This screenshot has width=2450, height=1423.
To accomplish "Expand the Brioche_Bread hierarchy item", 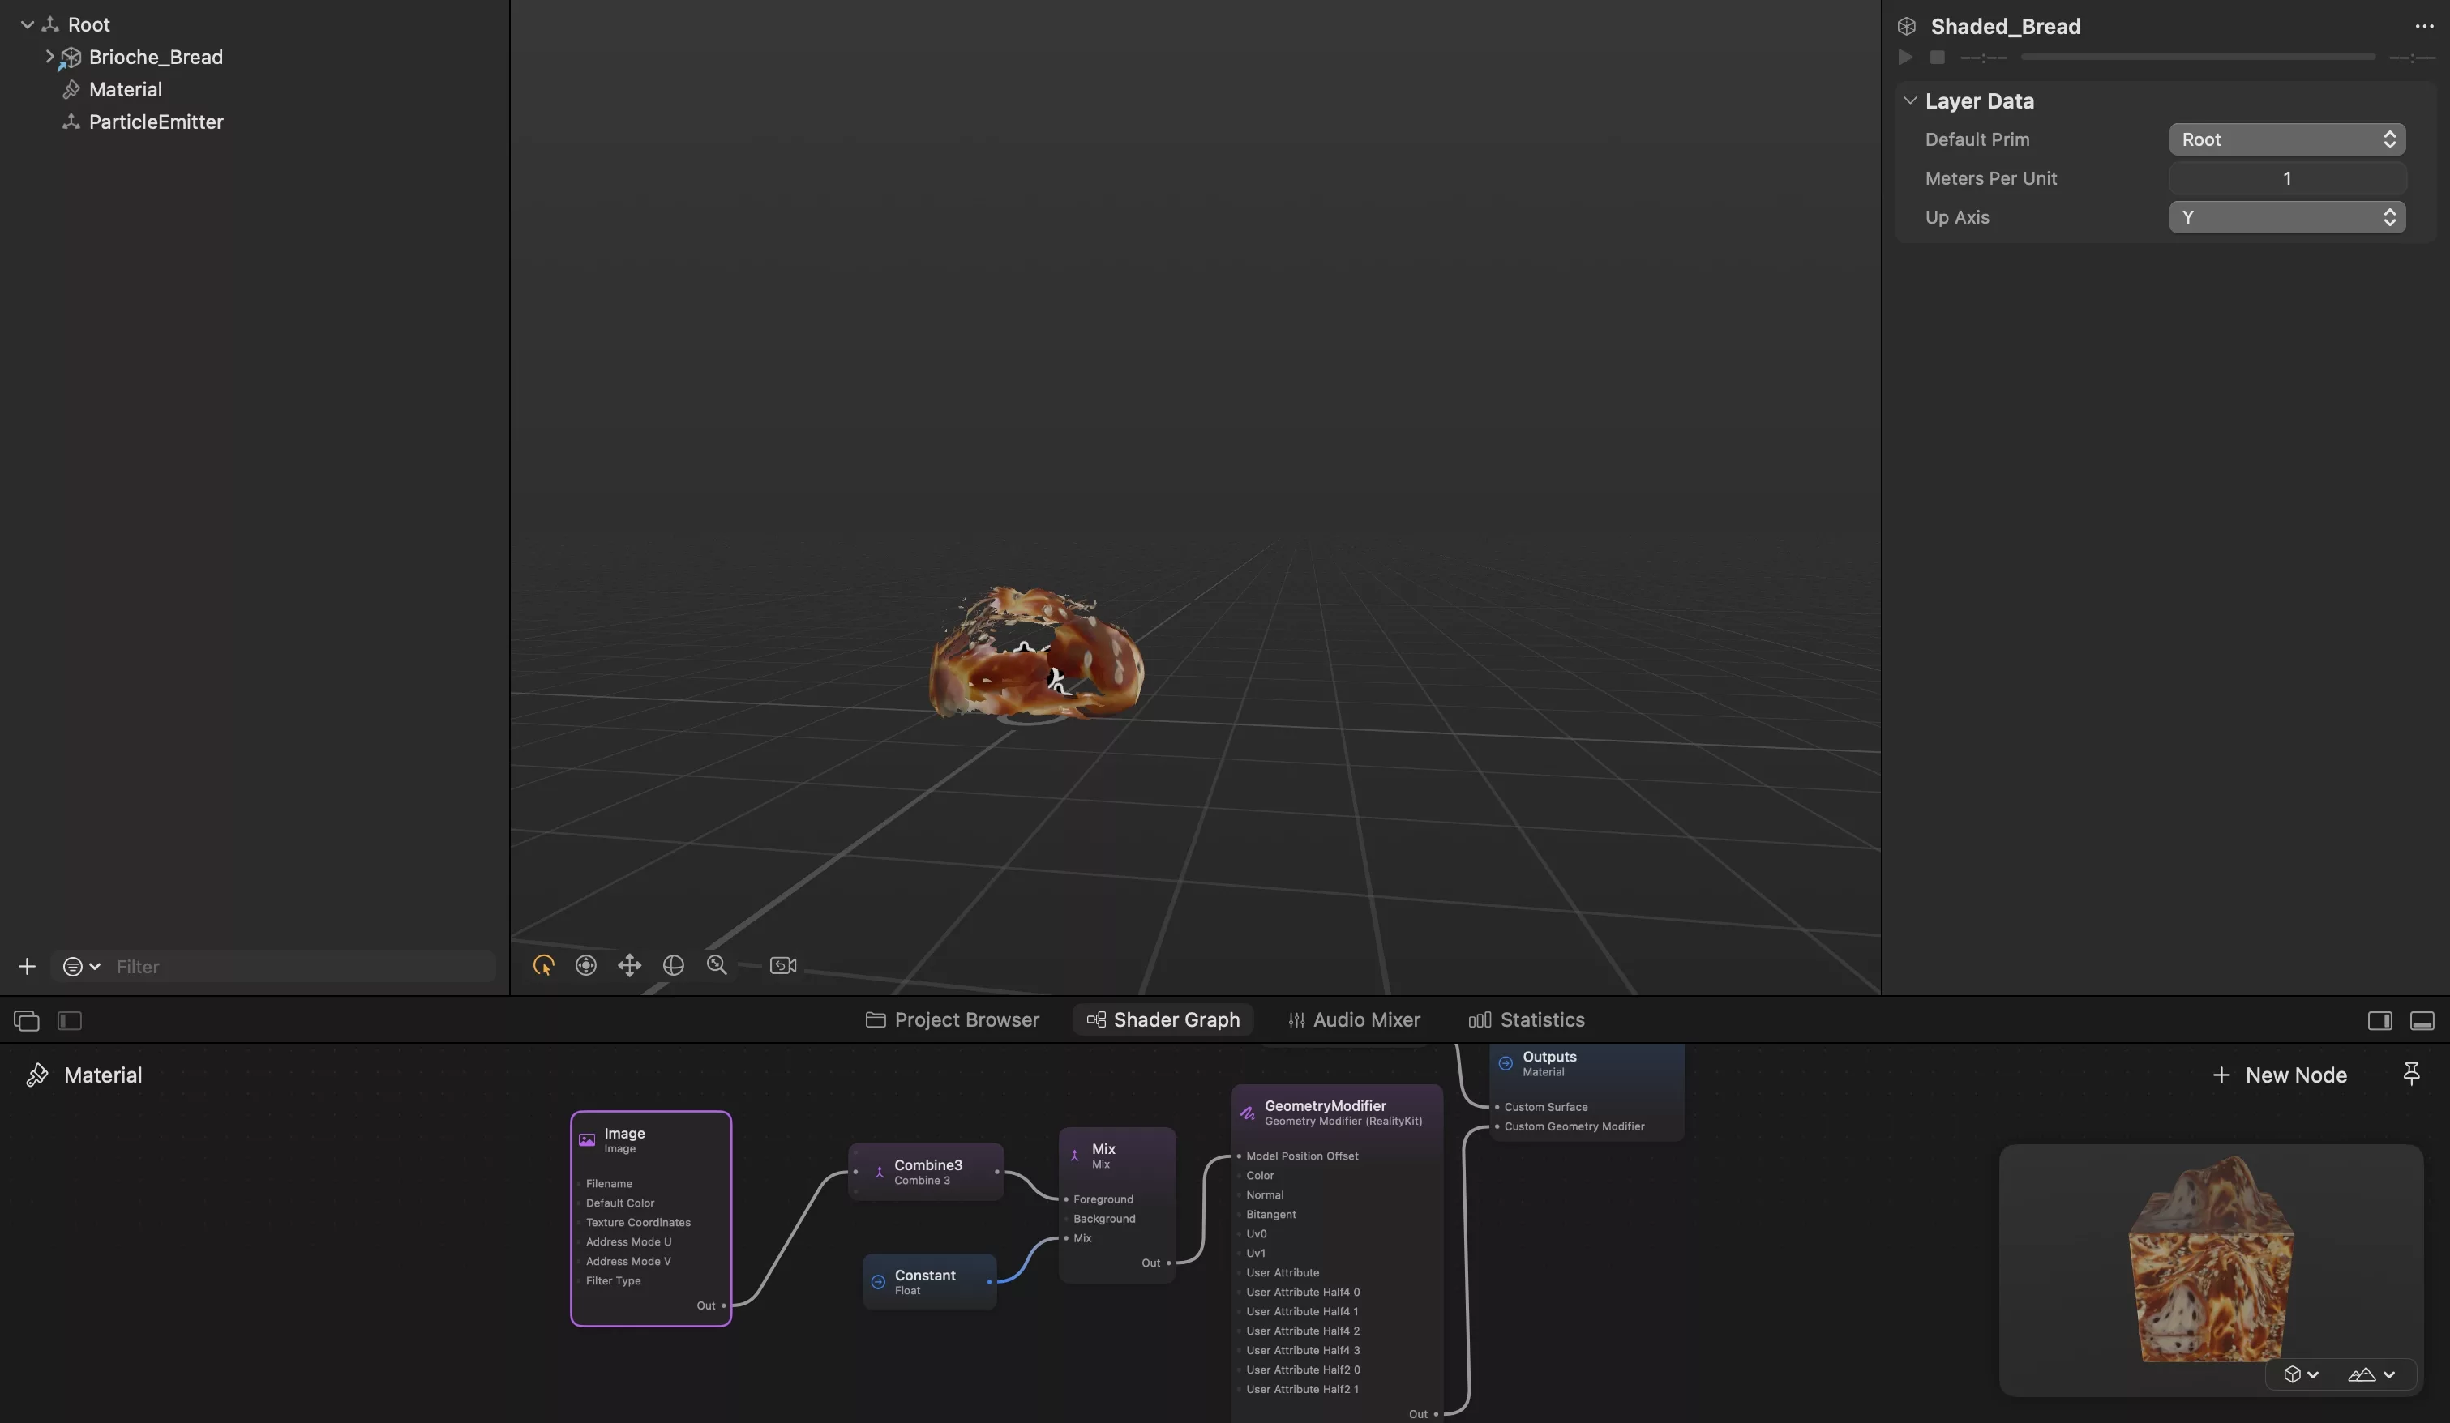I will (49, 57).
